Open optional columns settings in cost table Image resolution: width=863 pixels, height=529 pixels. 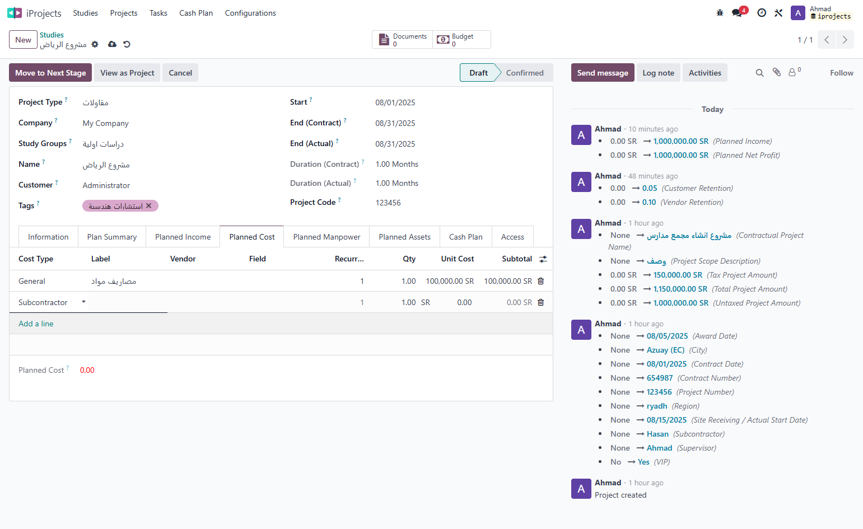pyautogui.click(x=543, y=259)
